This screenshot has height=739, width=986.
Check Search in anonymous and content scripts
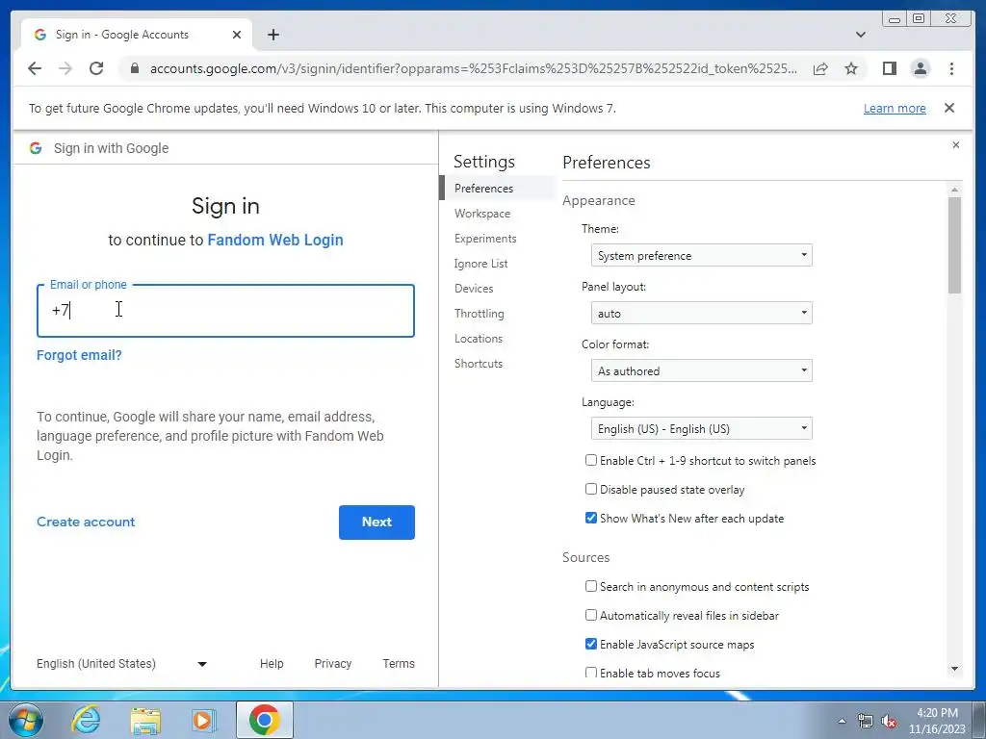590,586
